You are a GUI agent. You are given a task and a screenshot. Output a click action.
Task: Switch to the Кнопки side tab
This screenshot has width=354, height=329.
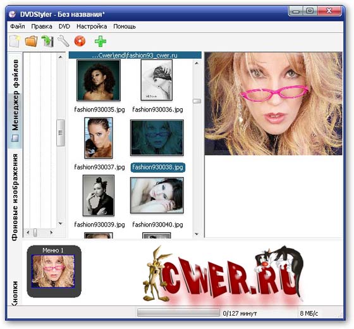[x=15, y=294]
